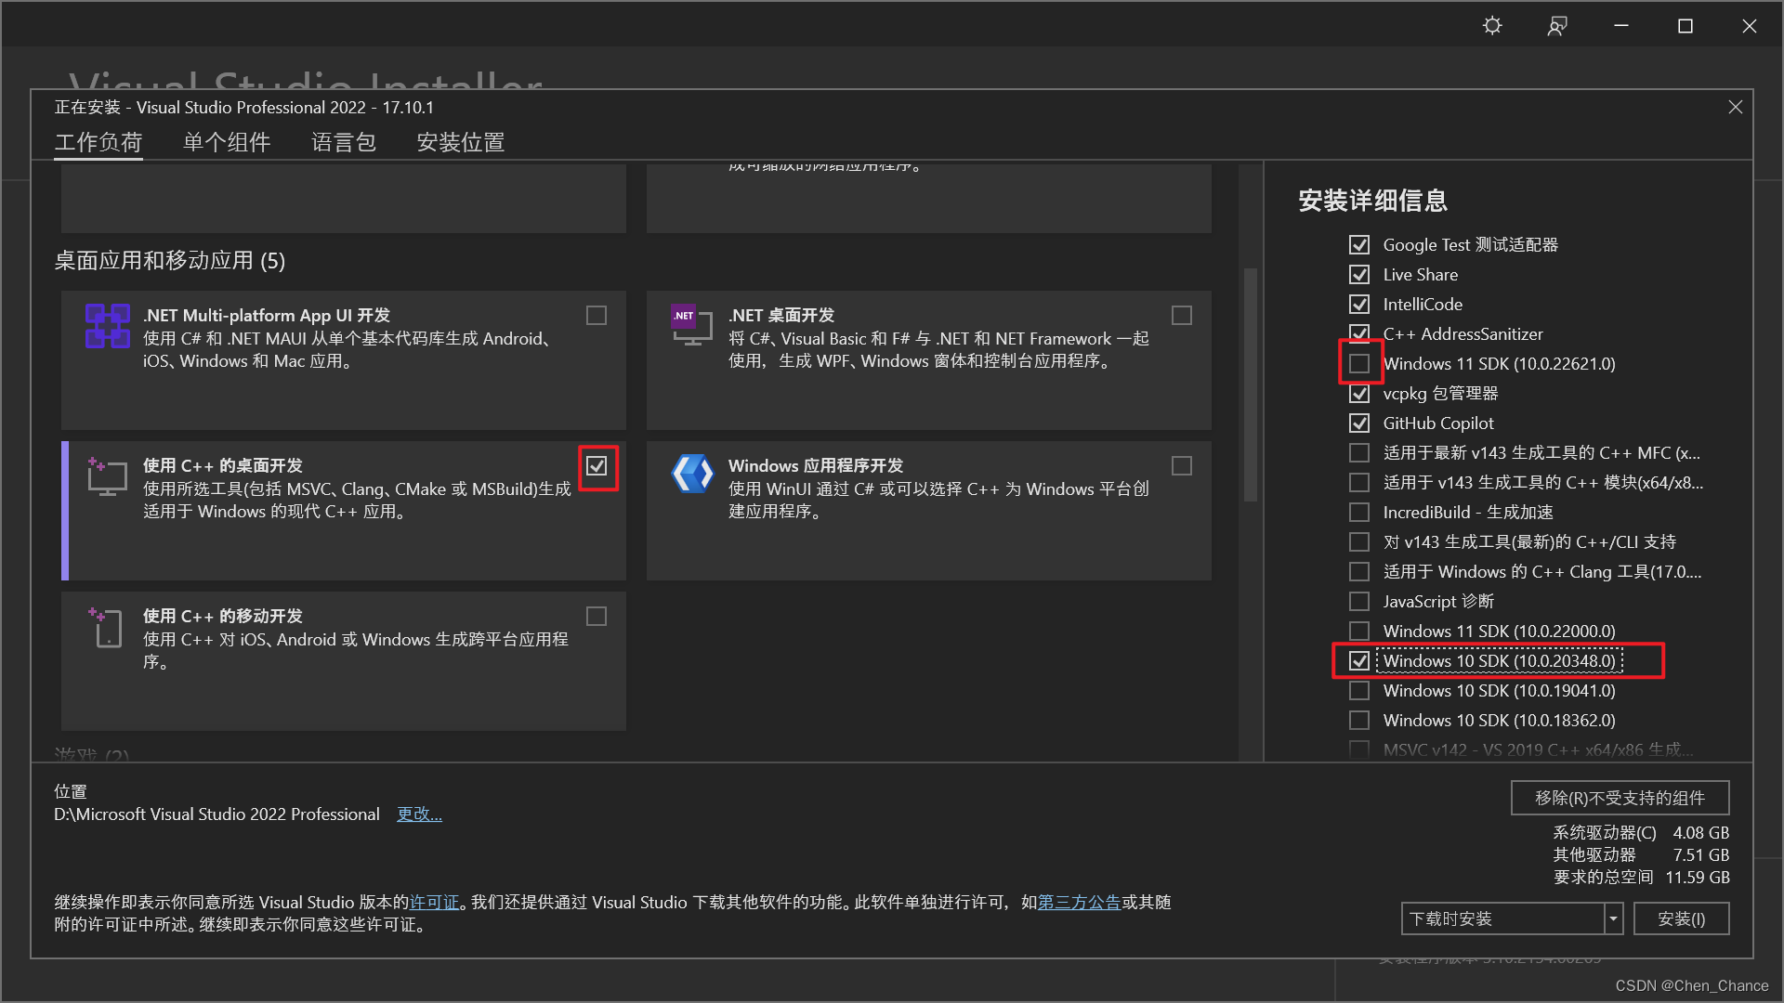The image size is (1784, 1003).
Task: Enable Windows 11 SDK (10.0.22621.0) checkbox
Action: (x=1359, y=364)
